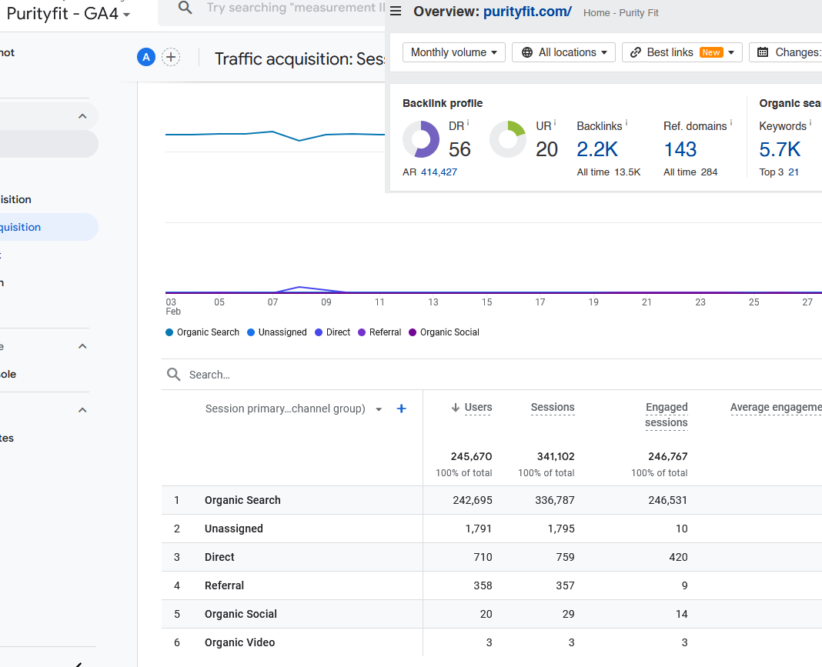Select the 'ole' sidebar item
This screenshot has width=822, height=667.
coord(8,374)
